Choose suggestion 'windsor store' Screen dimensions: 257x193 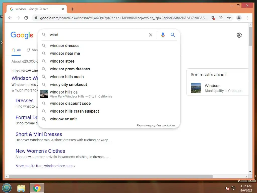(x=109, y=61)
